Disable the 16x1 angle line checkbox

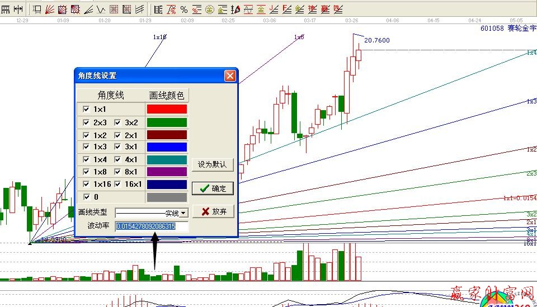point(118,184)
